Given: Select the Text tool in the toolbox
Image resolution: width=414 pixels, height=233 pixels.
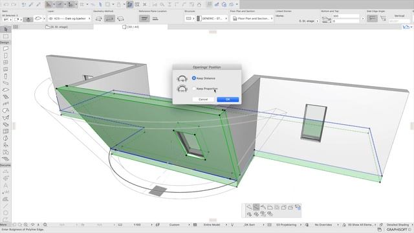Looking at the screenshot, I should pos(6,185).
